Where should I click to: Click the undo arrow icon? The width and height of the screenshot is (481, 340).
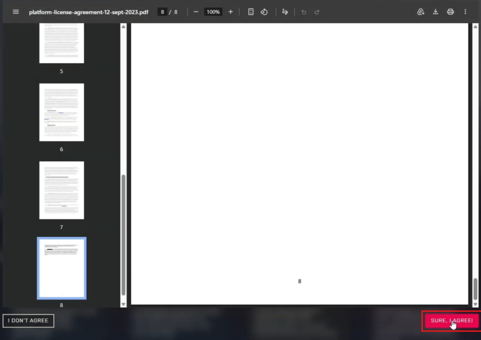(x=304, y=12)
